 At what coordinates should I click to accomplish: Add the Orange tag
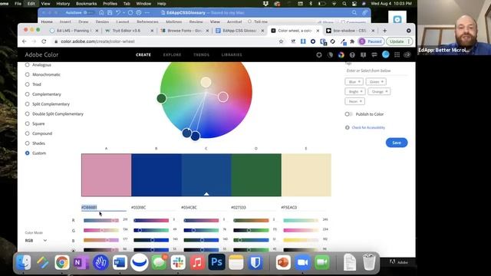pyautogui.click(x=379, y=91)
